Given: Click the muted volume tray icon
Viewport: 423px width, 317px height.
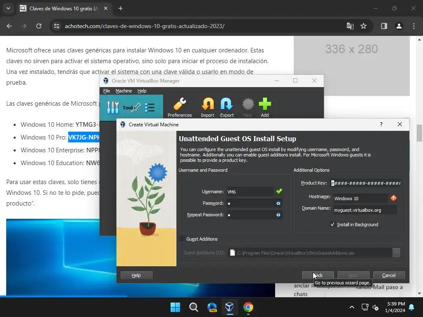Looking at the screenshot, I should [x=375, y=307].
